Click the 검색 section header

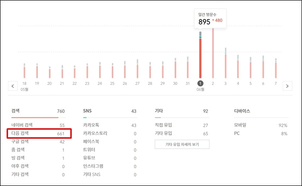click(x=16, y=111)
